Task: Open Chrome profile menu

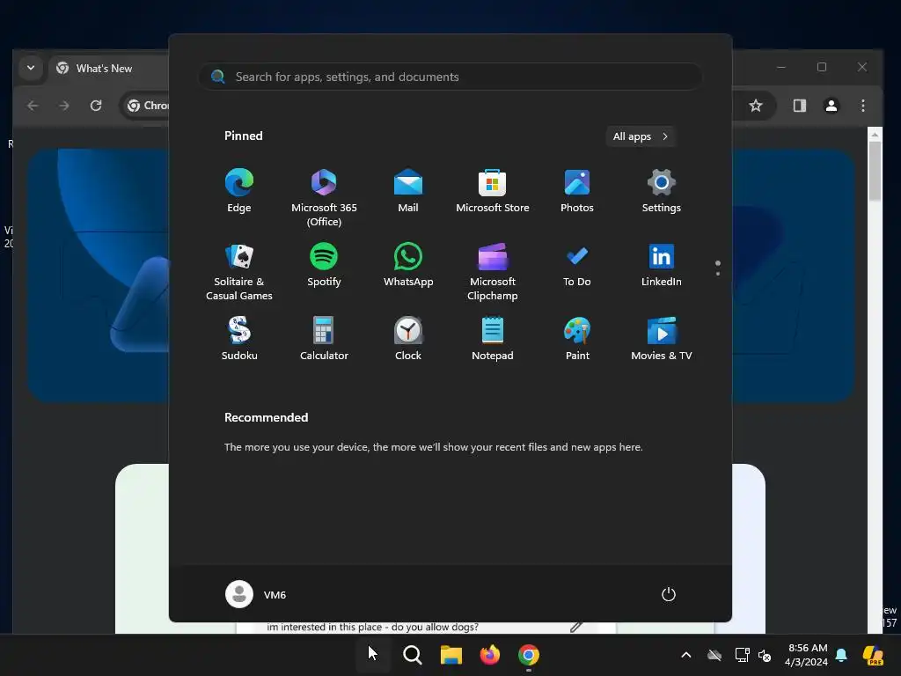Action: tap(831, 106)
